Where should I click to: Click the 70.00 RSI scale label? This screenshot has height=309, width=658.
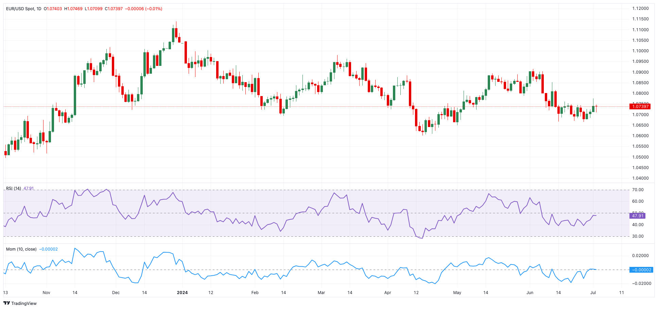pos(638,190)
